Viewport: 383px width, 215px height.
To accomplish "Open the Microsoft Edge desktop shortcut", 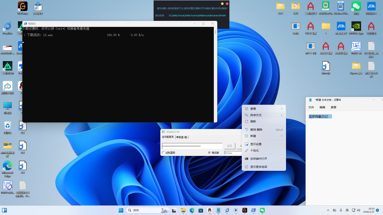I will pyautogui.click(x=7, y=169).
